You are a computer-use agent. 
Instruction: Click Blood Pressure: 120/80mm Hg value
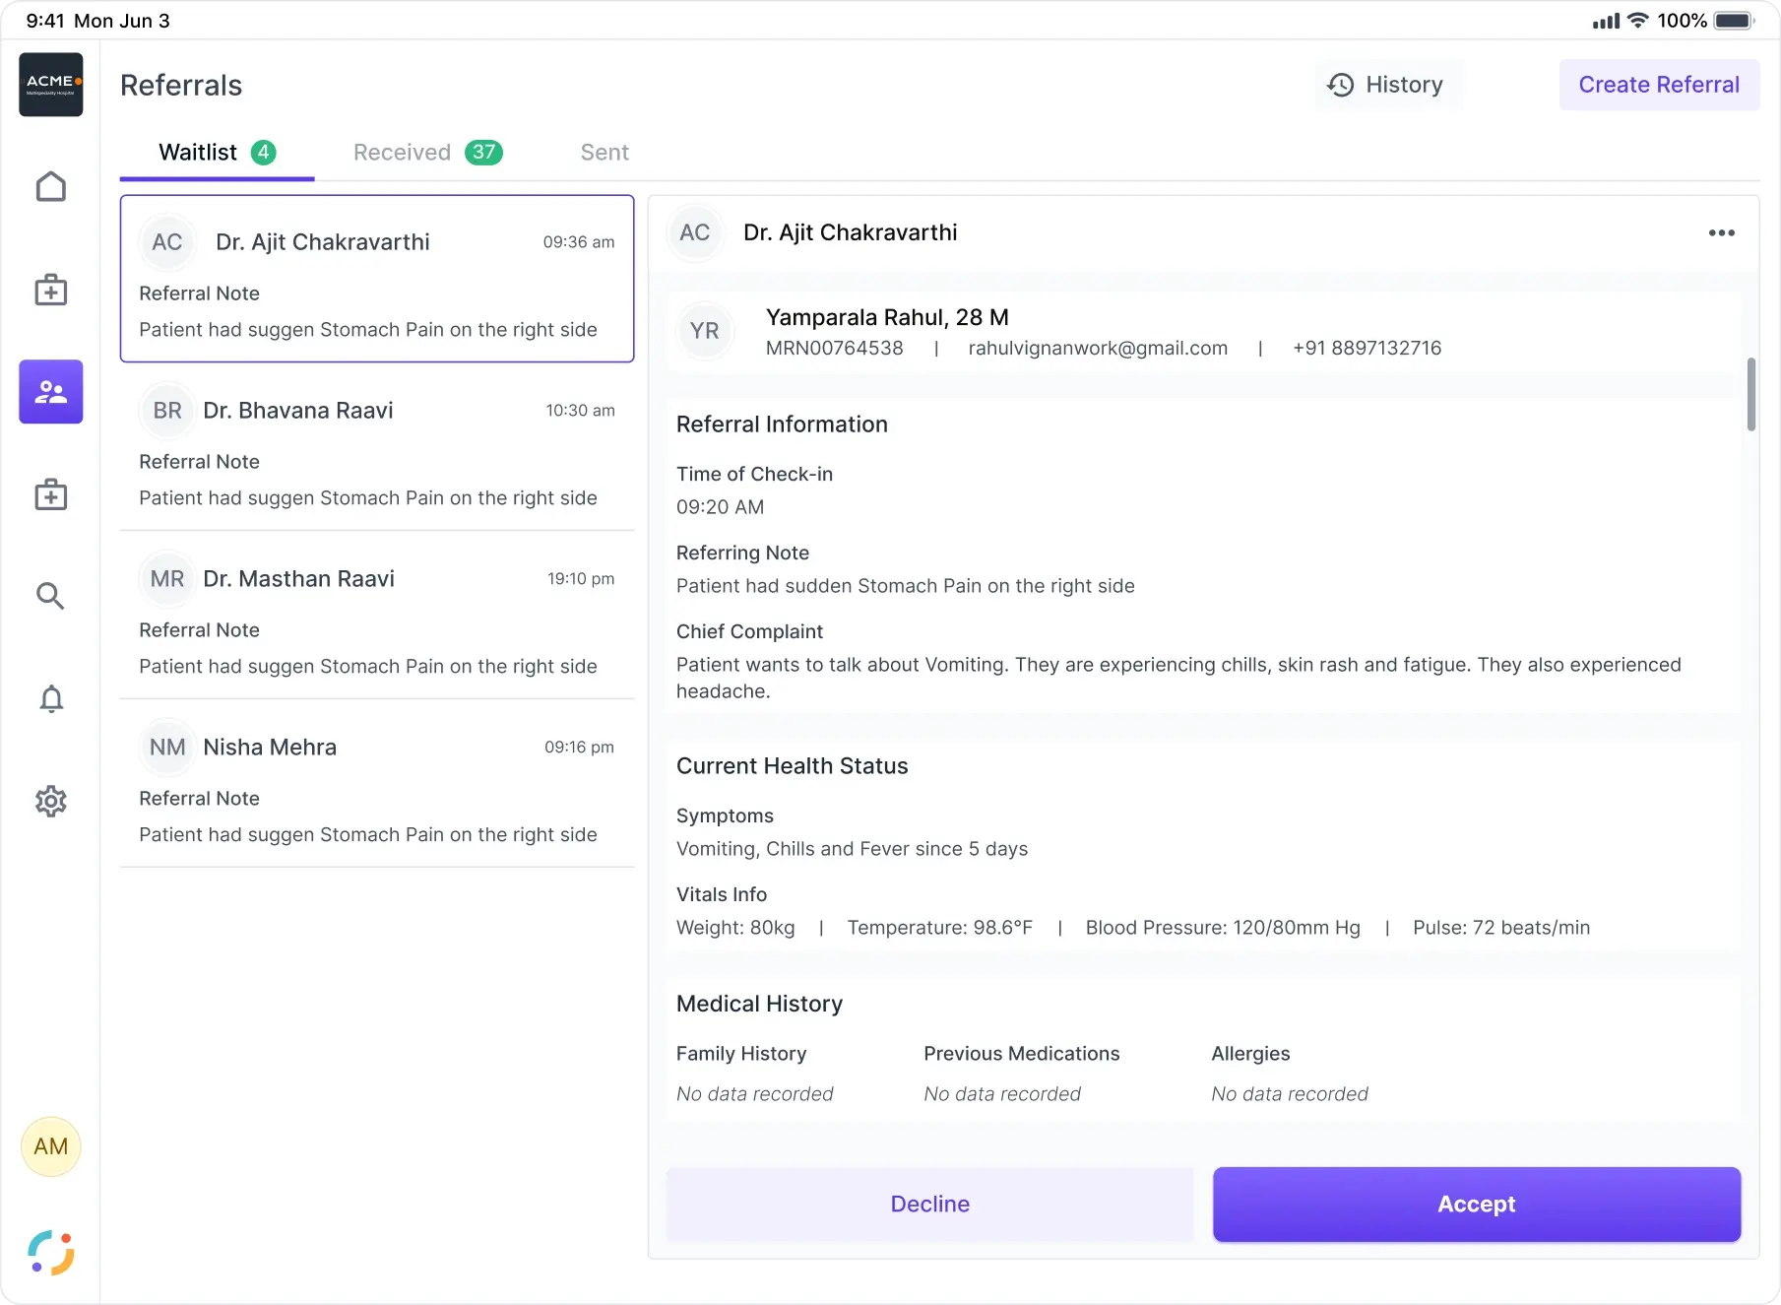(x=1223, y=928)
